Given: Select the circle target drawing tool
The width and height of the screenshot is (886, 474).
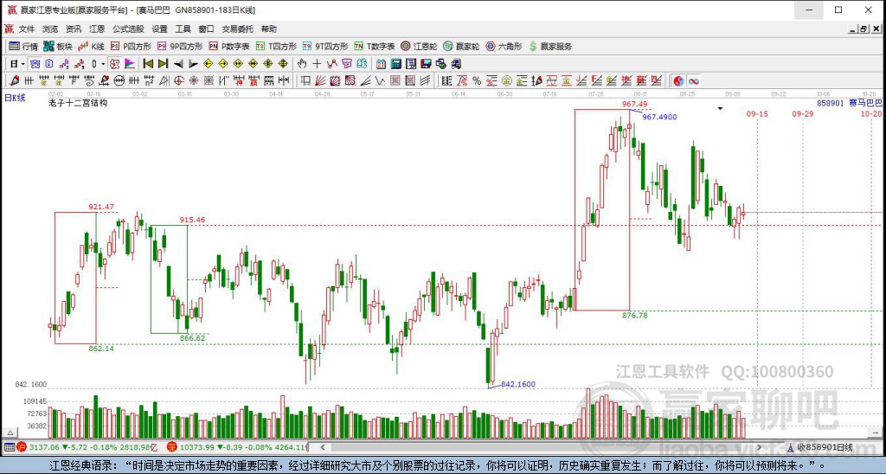Looking at the screenshot, I should [178, 80].
